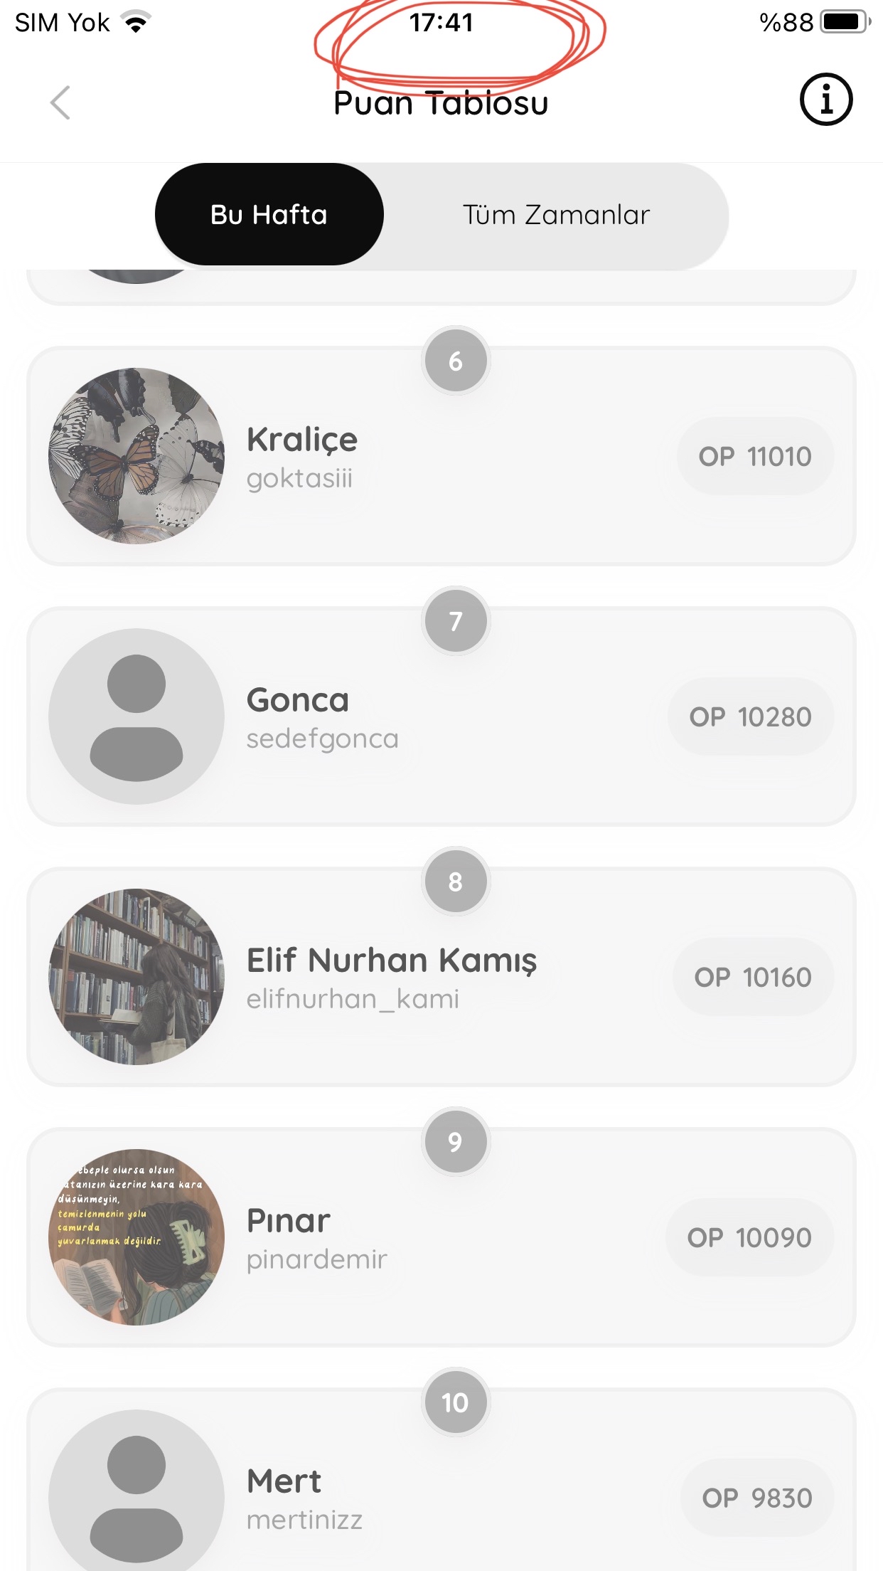Switch to the Bu Hafta tab
The width and height of the screenshot is (883, 1571).
point(269,214)
